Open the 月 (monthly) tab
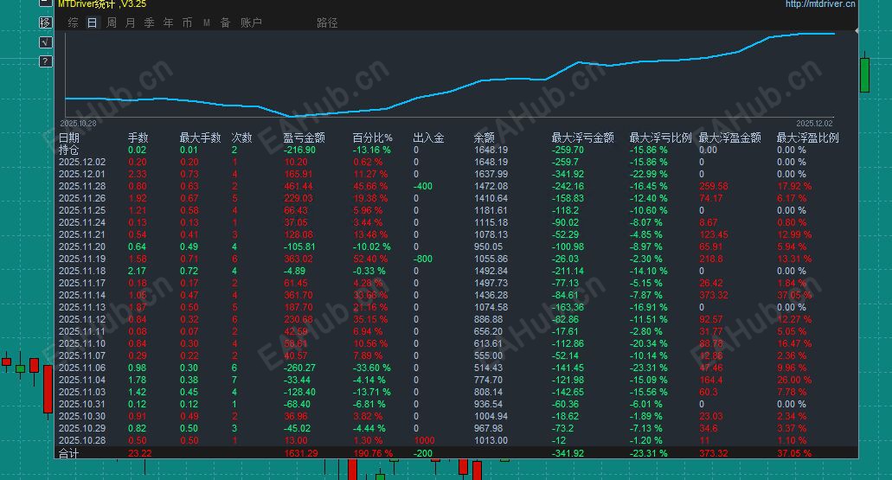 (131, 22)
